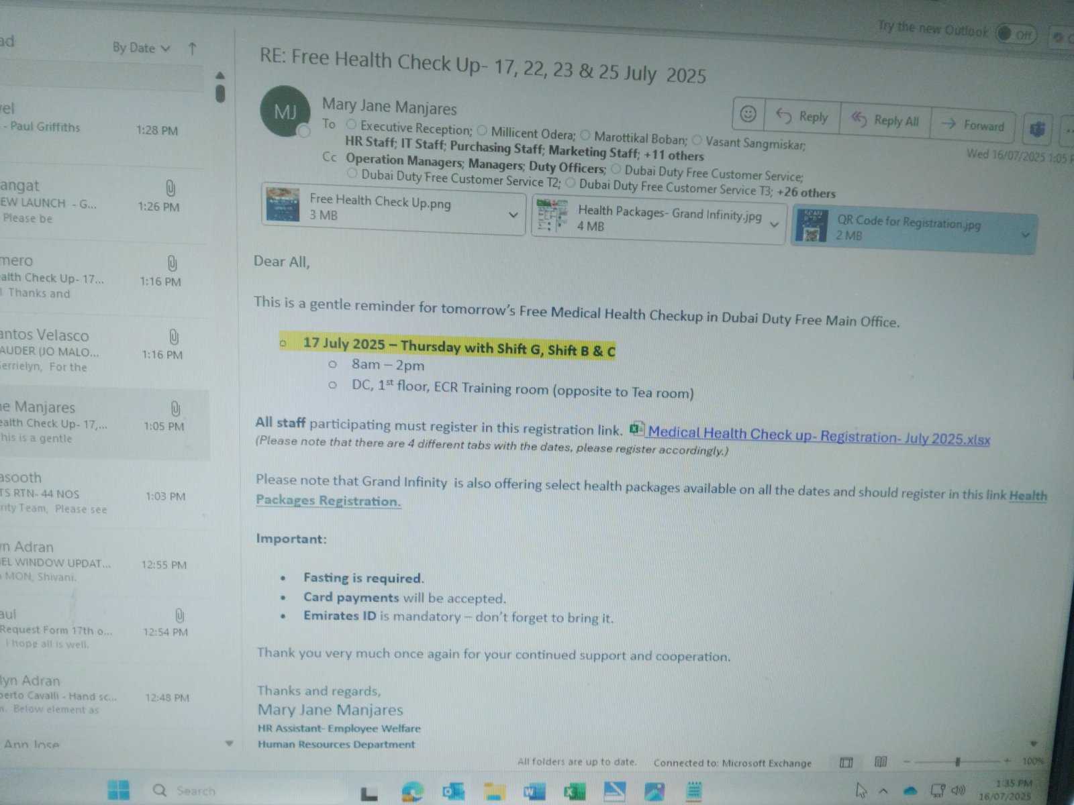This screenshot has width=1074, height=805.
Task: Open Excel from the taskbar
Action: tap(575, 792)
